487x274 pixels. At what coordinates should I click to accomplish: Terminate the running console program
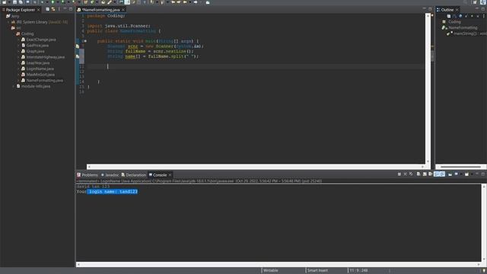(x=399, y=174)
